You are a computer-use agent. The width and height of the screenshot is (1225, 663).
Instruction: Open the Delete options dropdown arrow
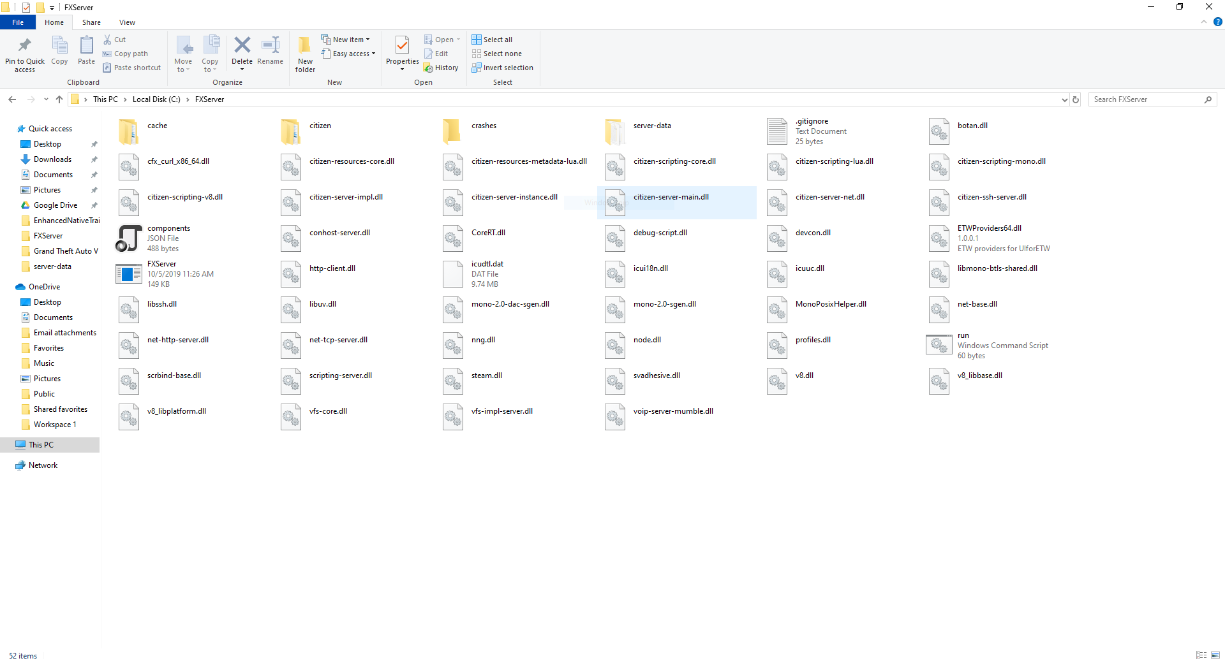pos(242,69)
